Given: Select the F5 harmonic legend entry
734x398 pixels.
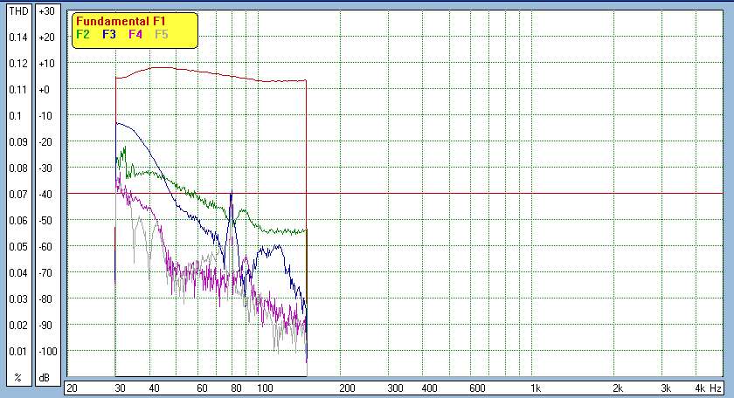Looking at the screenshot, I should click(x=162, y=35).
